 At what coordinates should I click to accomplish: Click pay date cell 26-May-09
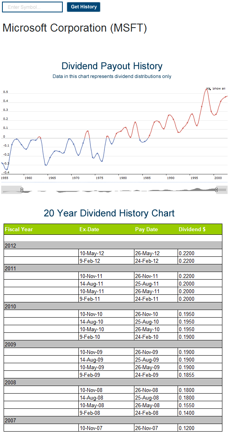click(x=156, y=367)
